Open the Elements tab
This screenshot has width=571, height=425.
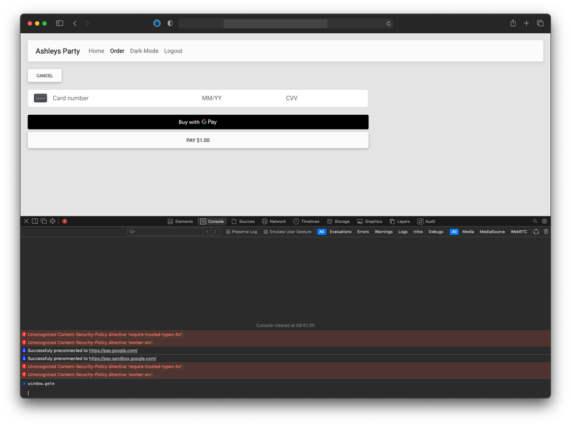pos(180,221)
